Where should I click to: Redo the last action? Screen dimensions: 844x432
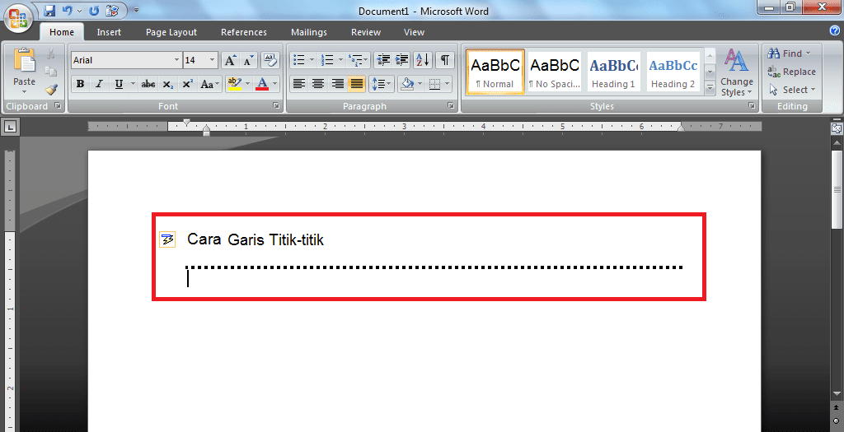[94, 10]
